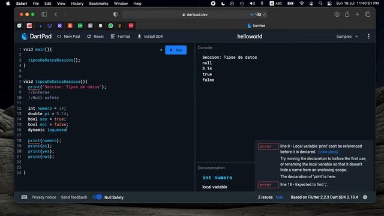Click Send feedback link
The width and height of the screenshot is (384, 216).
74,197
